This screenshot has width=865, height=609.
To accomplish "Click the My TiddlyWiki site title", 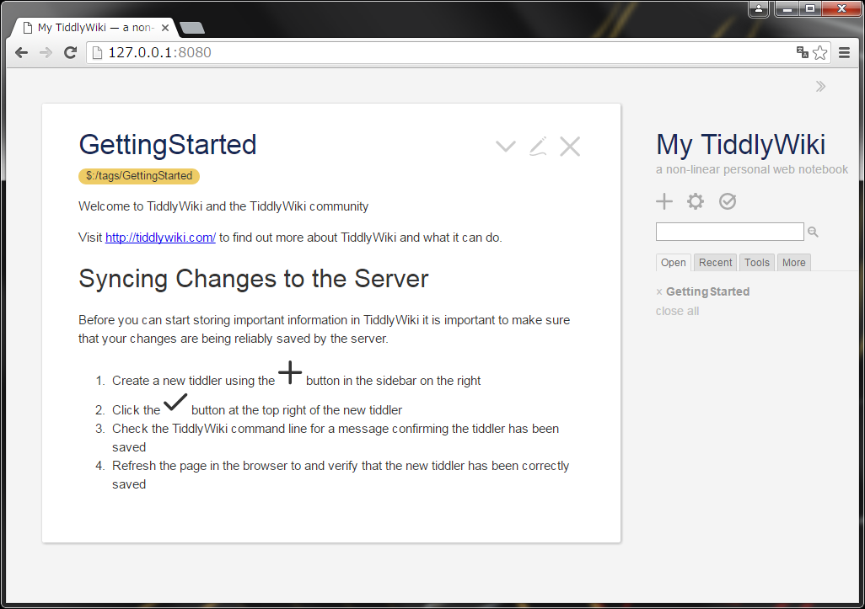I will (x=740, y=145).
